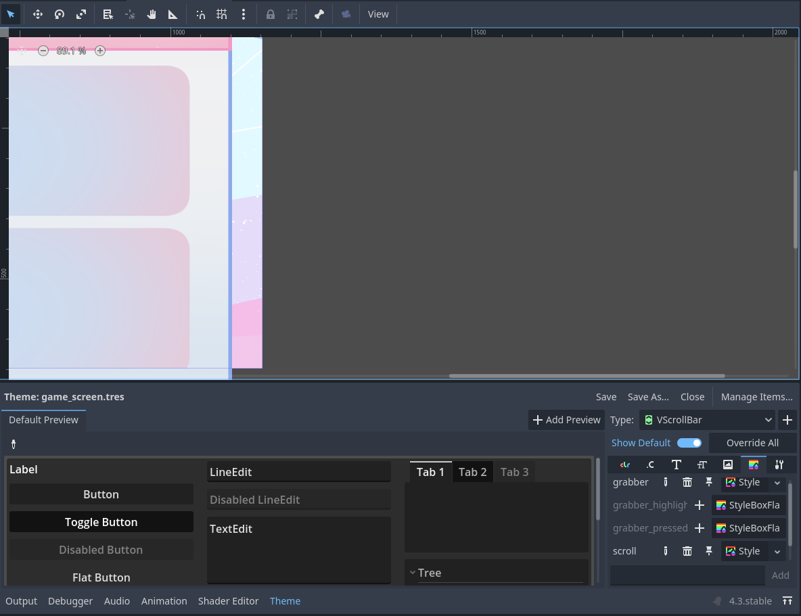The height and width of the screenshot is (616, 801).
Task: Select the Pan Mode hand tool
Action: pos(152,14)
